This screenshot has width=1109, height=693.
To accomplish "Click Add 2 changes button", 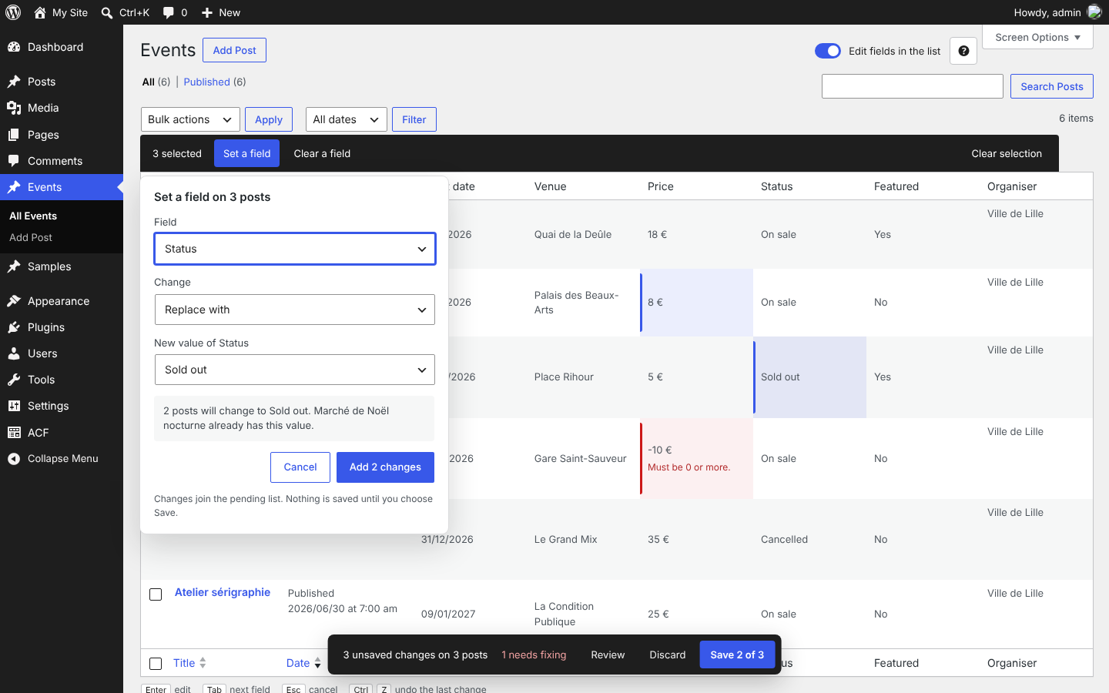I will point(385,467).
